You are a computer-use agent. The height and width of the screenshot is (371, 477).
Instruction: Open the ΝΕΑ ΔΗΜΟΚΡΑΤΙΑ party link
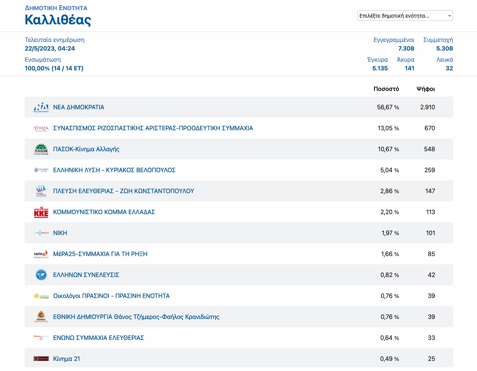click(79, 107)
